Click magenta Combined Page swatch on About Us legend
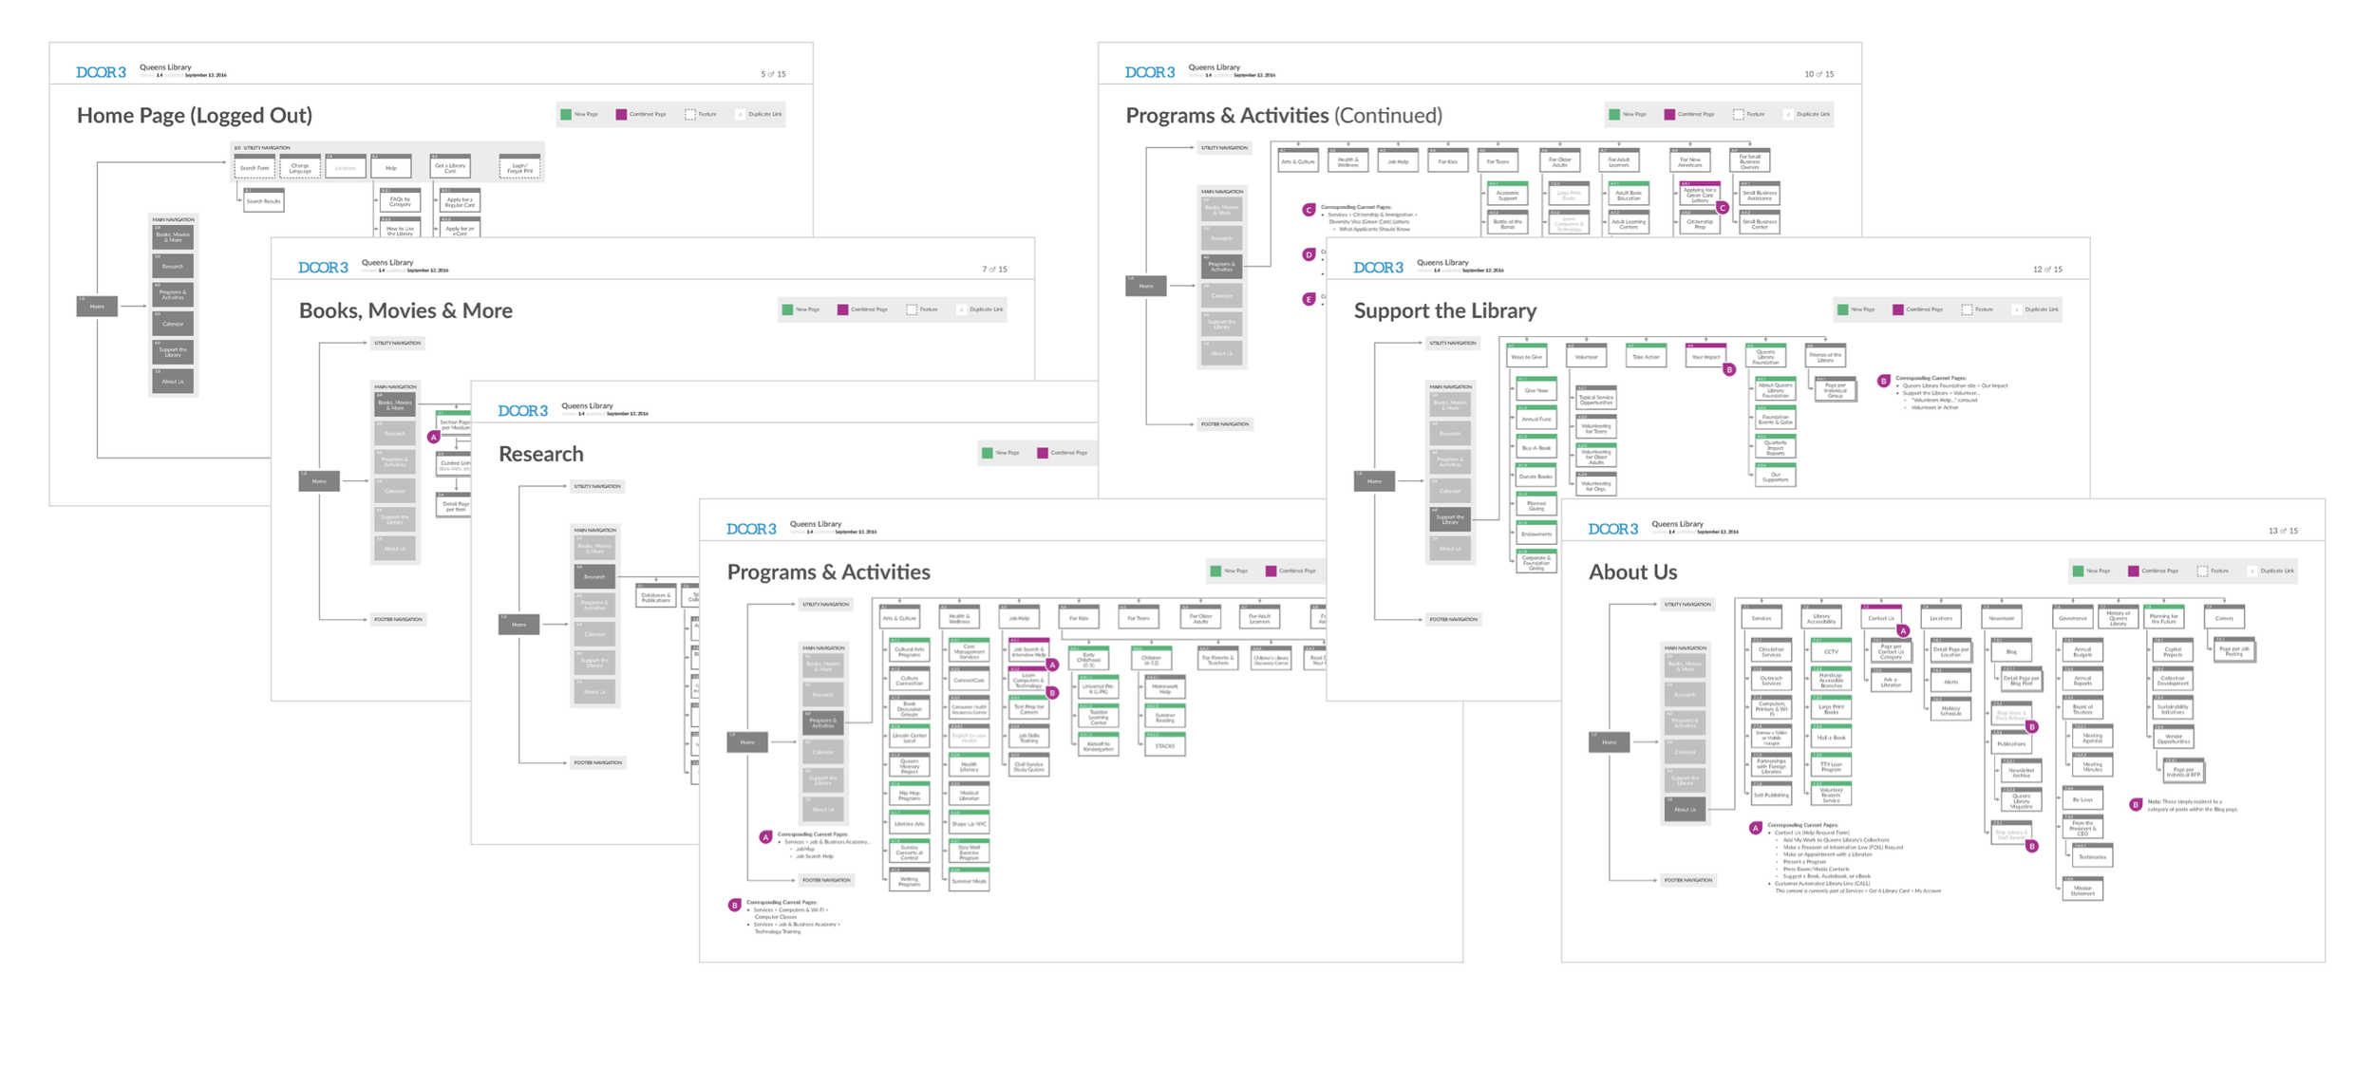The width and height of the screenshot is (2374, 1068). [2133, 571]
